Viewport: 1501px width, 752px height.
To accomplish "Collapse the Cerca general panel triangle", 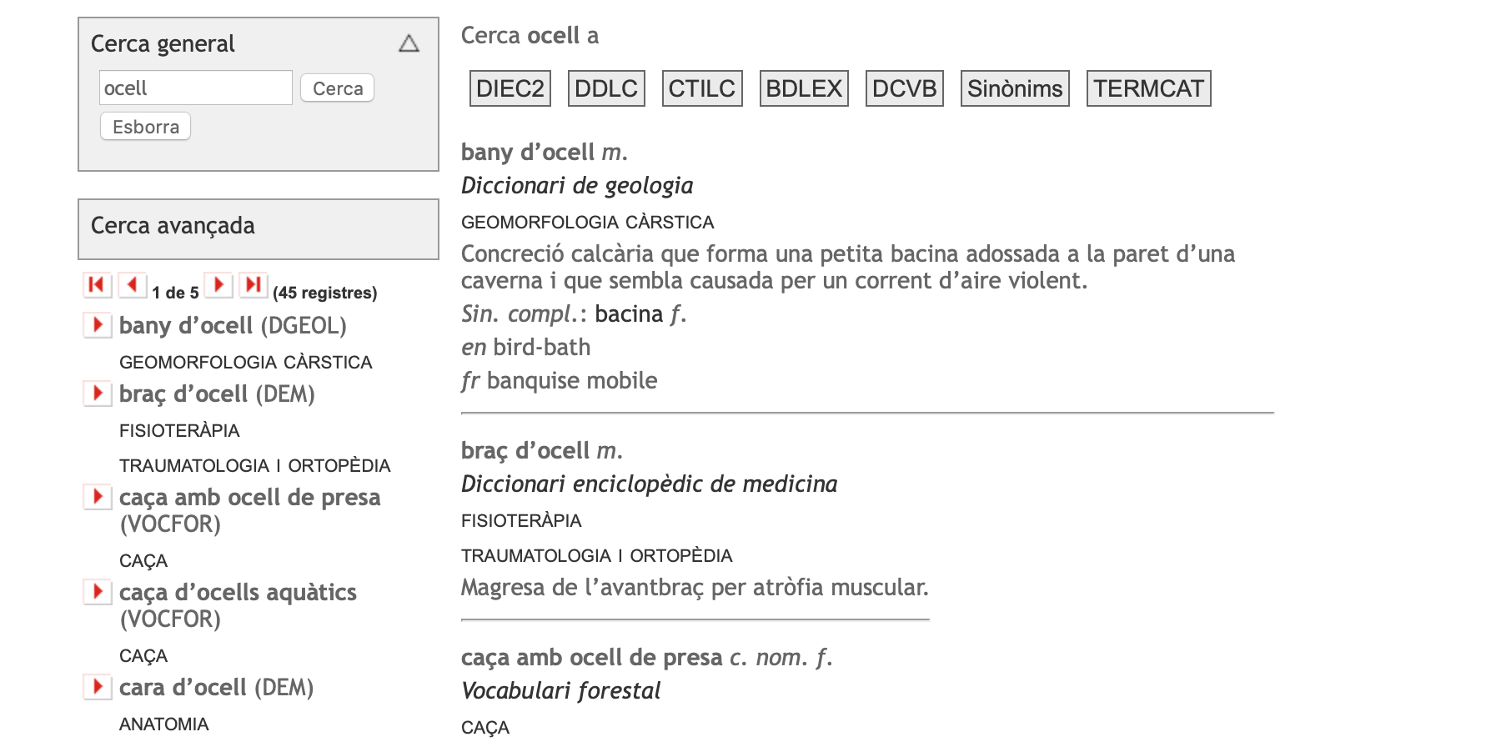I will pos(409,43).
